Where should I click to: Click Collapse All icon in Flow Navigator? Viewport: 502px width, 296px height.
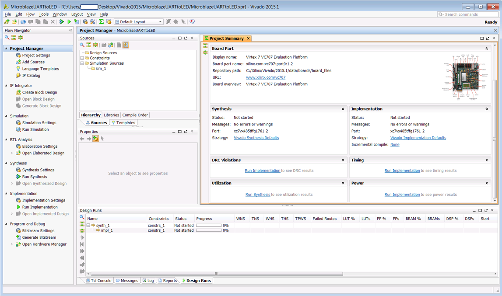click(14, 38)
